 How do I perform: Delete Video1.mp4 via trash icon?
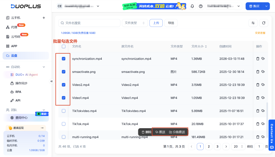click(x=258, y=98)
